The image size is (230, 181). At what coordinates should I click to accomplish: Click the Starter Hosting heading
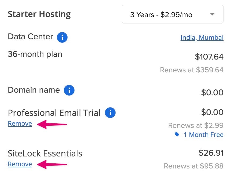pos(39,14)
